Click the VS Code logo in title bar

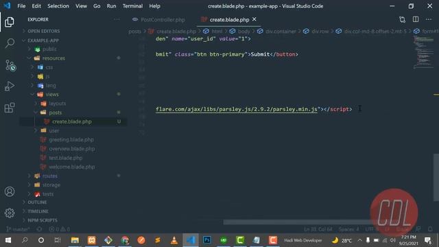click(x=7, y=5)
